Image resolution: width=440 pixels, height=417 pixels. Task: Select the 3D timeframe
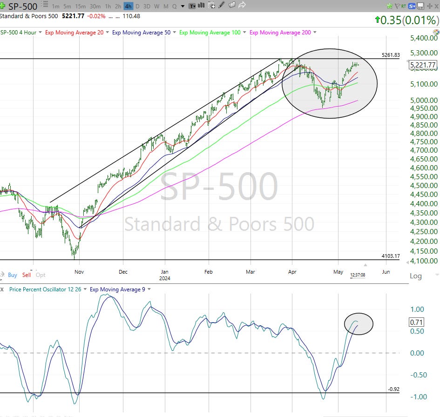click(x=147, y=6)
